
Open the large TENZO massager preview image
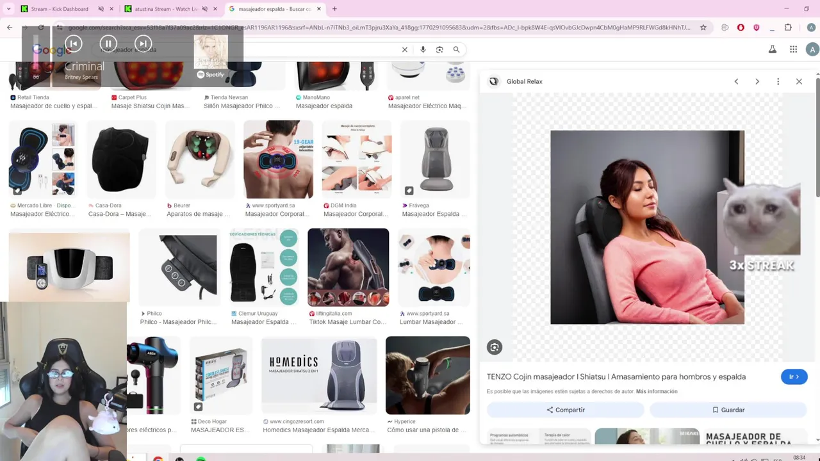[647, 227]
